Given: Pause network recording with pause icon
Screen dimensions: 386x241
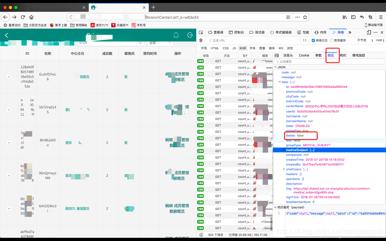Looking at the screenshot, I should pyautogui.click(x=305, y=40).
